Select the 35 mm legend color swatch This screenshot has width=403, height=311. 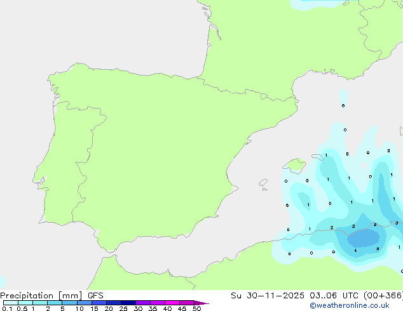click(158, 303)
